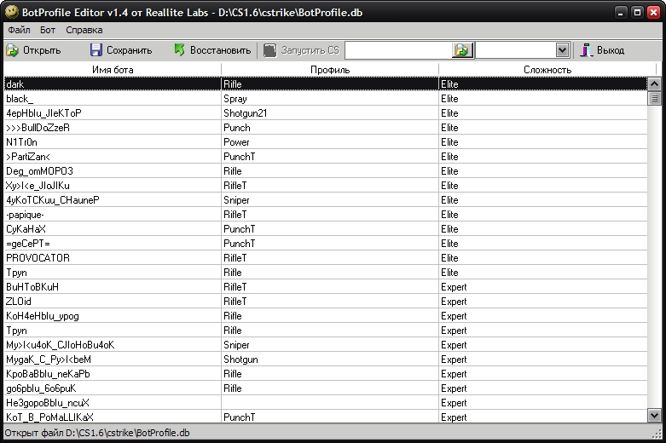Click the scrollbar down arrow
Screen dimensions: 666x443
click(x=654, y=415)
